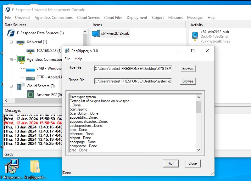Click the x64-win2k12-sub monitor icon in Items
251x181 pixels.
coord(96,33)
